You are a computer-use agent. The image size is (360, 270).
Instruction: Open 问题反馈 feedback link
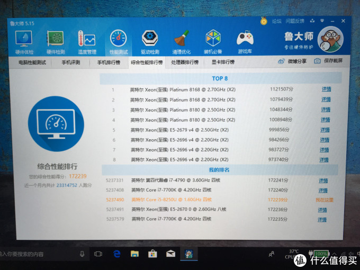[x=295, y=21]
